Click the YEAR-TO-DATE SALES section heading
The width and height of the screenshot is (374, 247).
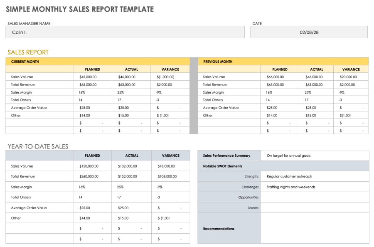[x=37, y=146]
